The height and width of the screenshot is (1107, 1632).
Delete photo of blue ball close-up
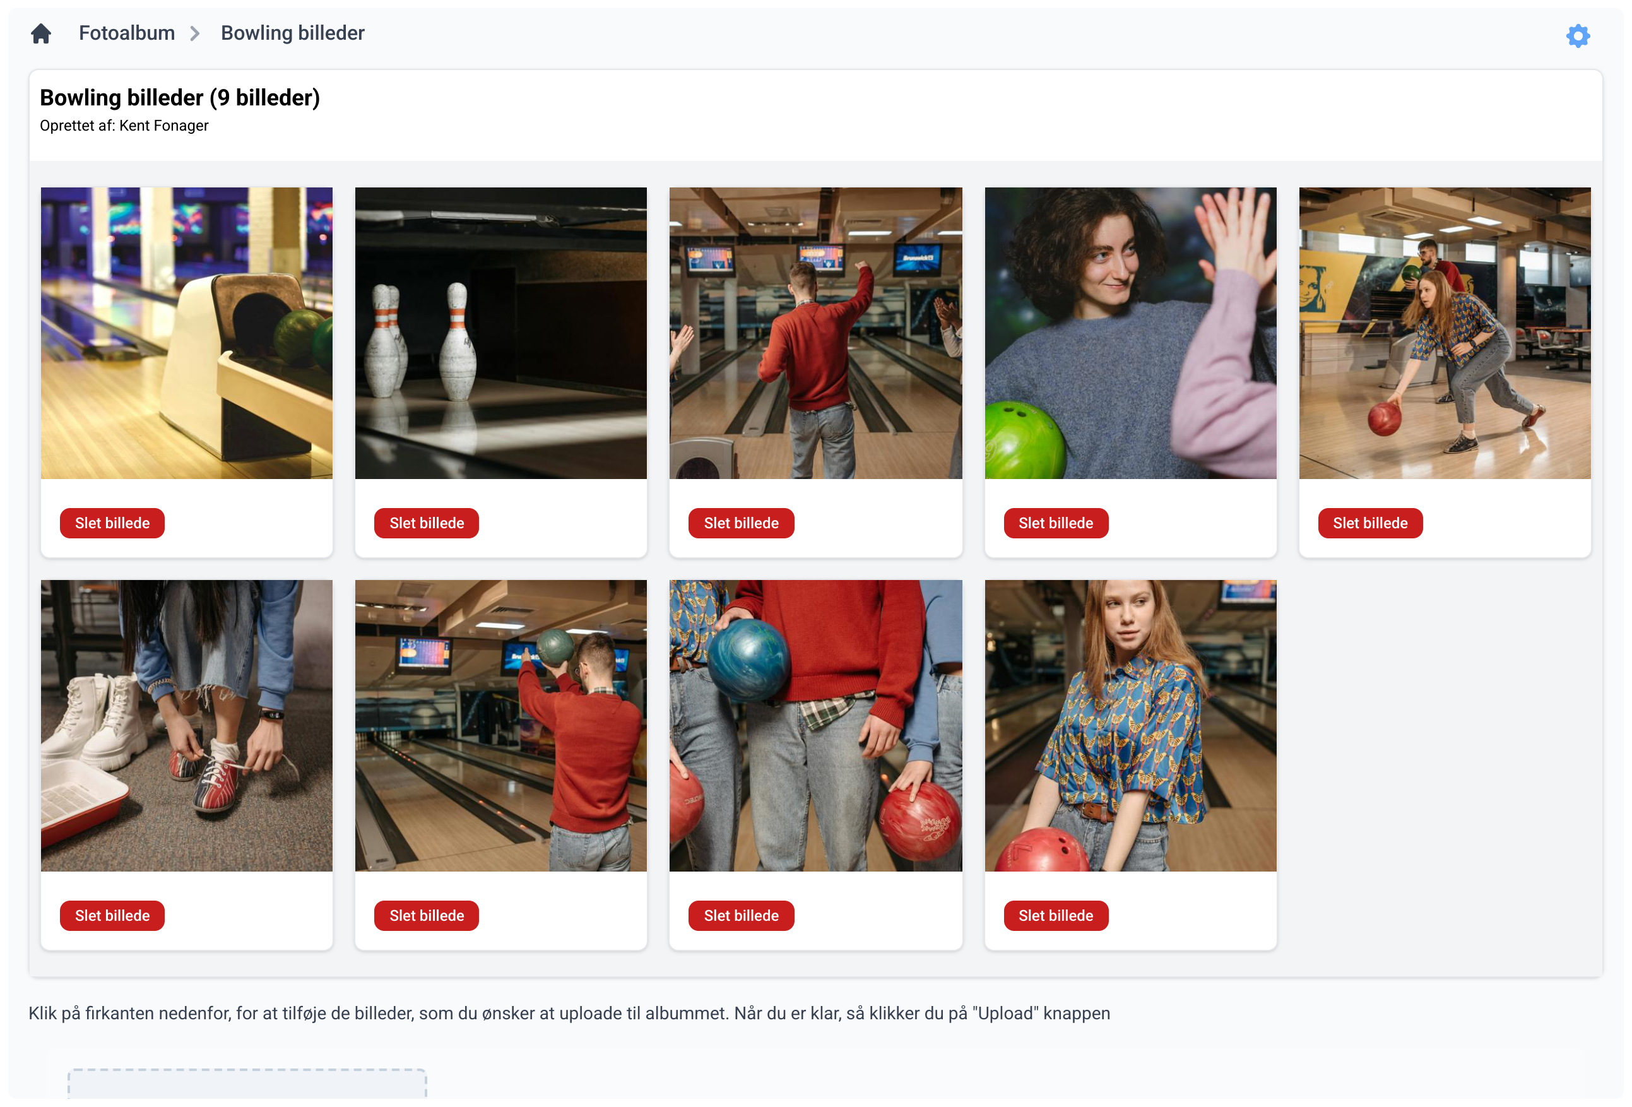[x=741, y=915]
